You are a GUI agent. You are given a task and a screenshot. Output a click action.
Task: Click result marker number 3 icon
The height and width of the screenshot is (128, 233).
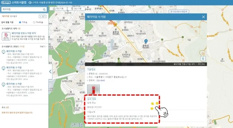(4, 85)
